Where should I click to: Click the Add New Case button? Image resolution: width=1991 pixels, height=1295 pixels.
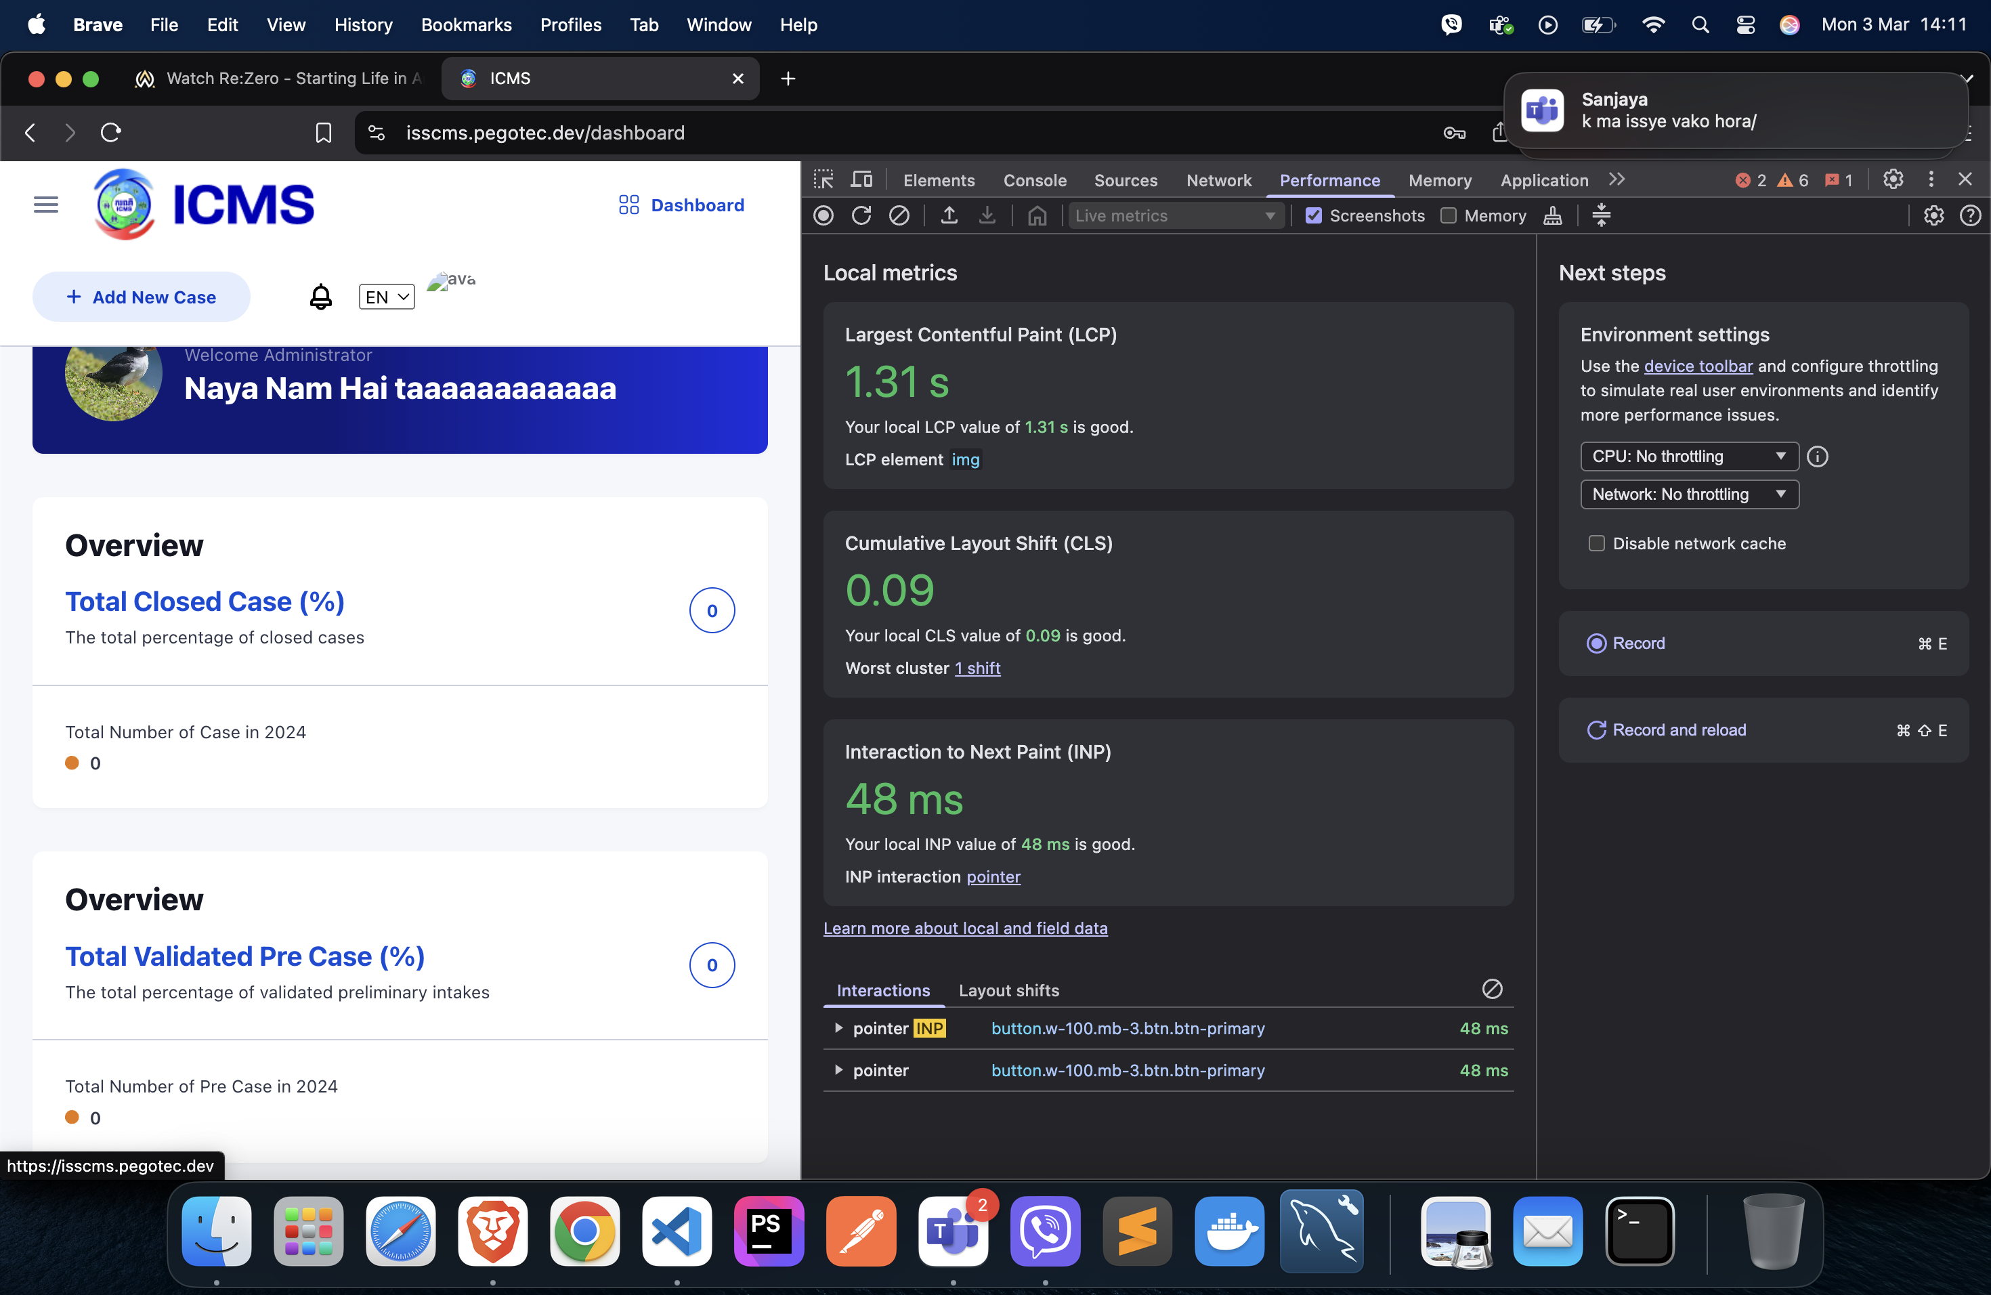[x=142, y=297]
